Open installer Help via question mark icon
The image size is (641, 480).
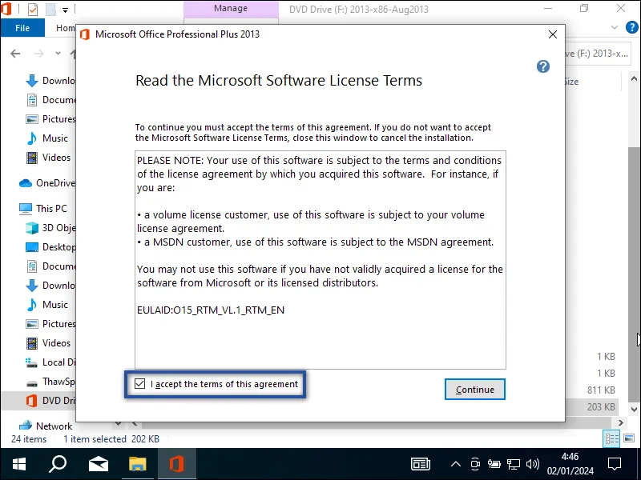point(543,66)
